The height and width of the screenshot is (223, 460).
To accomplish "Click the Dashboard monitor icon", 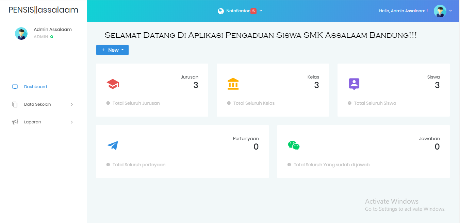I will (x=15, y=87).
